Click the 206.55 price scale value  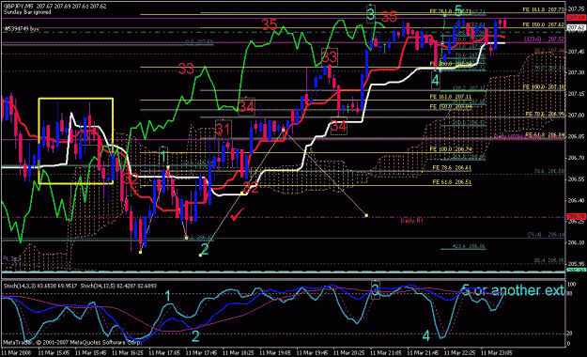(576, 179)
